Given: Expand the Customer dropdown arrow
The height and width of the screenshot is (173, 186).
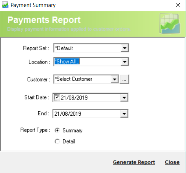Looking at the screenshot, I should pyautogui.click(x=115, y=79).
